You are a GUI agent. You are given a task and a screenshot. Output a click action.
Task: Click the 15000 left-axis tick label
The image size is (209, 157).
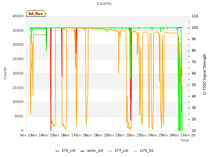(18, 88)
